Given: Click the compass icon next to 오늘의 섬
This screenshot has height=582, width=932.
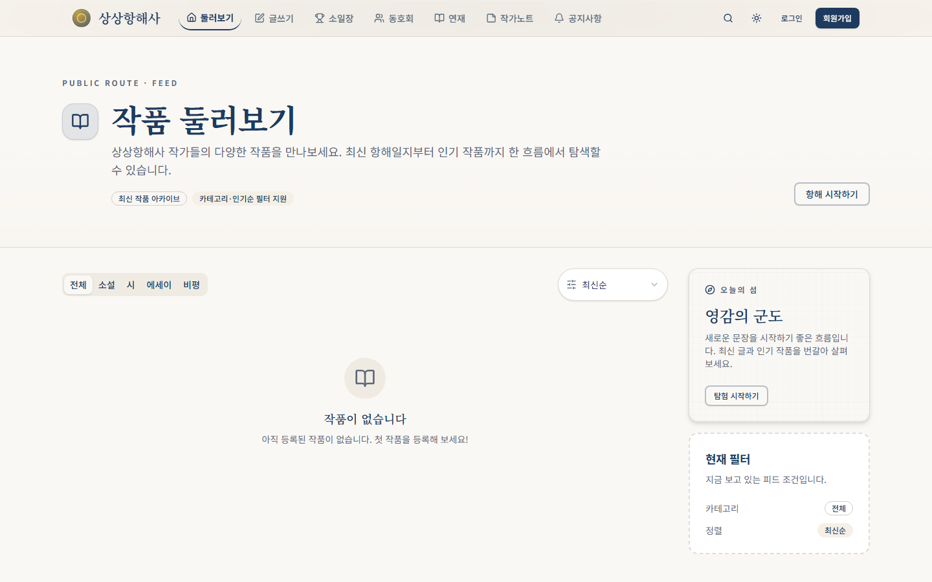Looking at the screenshot, I should click(x=710, y=290).
